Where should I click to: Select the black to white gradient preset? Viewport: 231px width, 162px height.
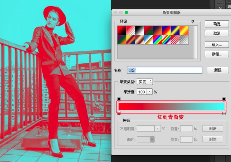pos(139,31)
